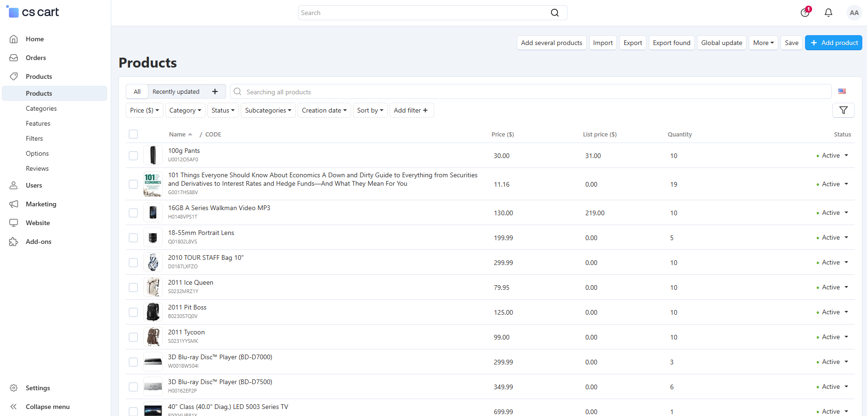Select the 16GB A Series Walkman Video MP3 checkbox

click(x=133, y=213)
